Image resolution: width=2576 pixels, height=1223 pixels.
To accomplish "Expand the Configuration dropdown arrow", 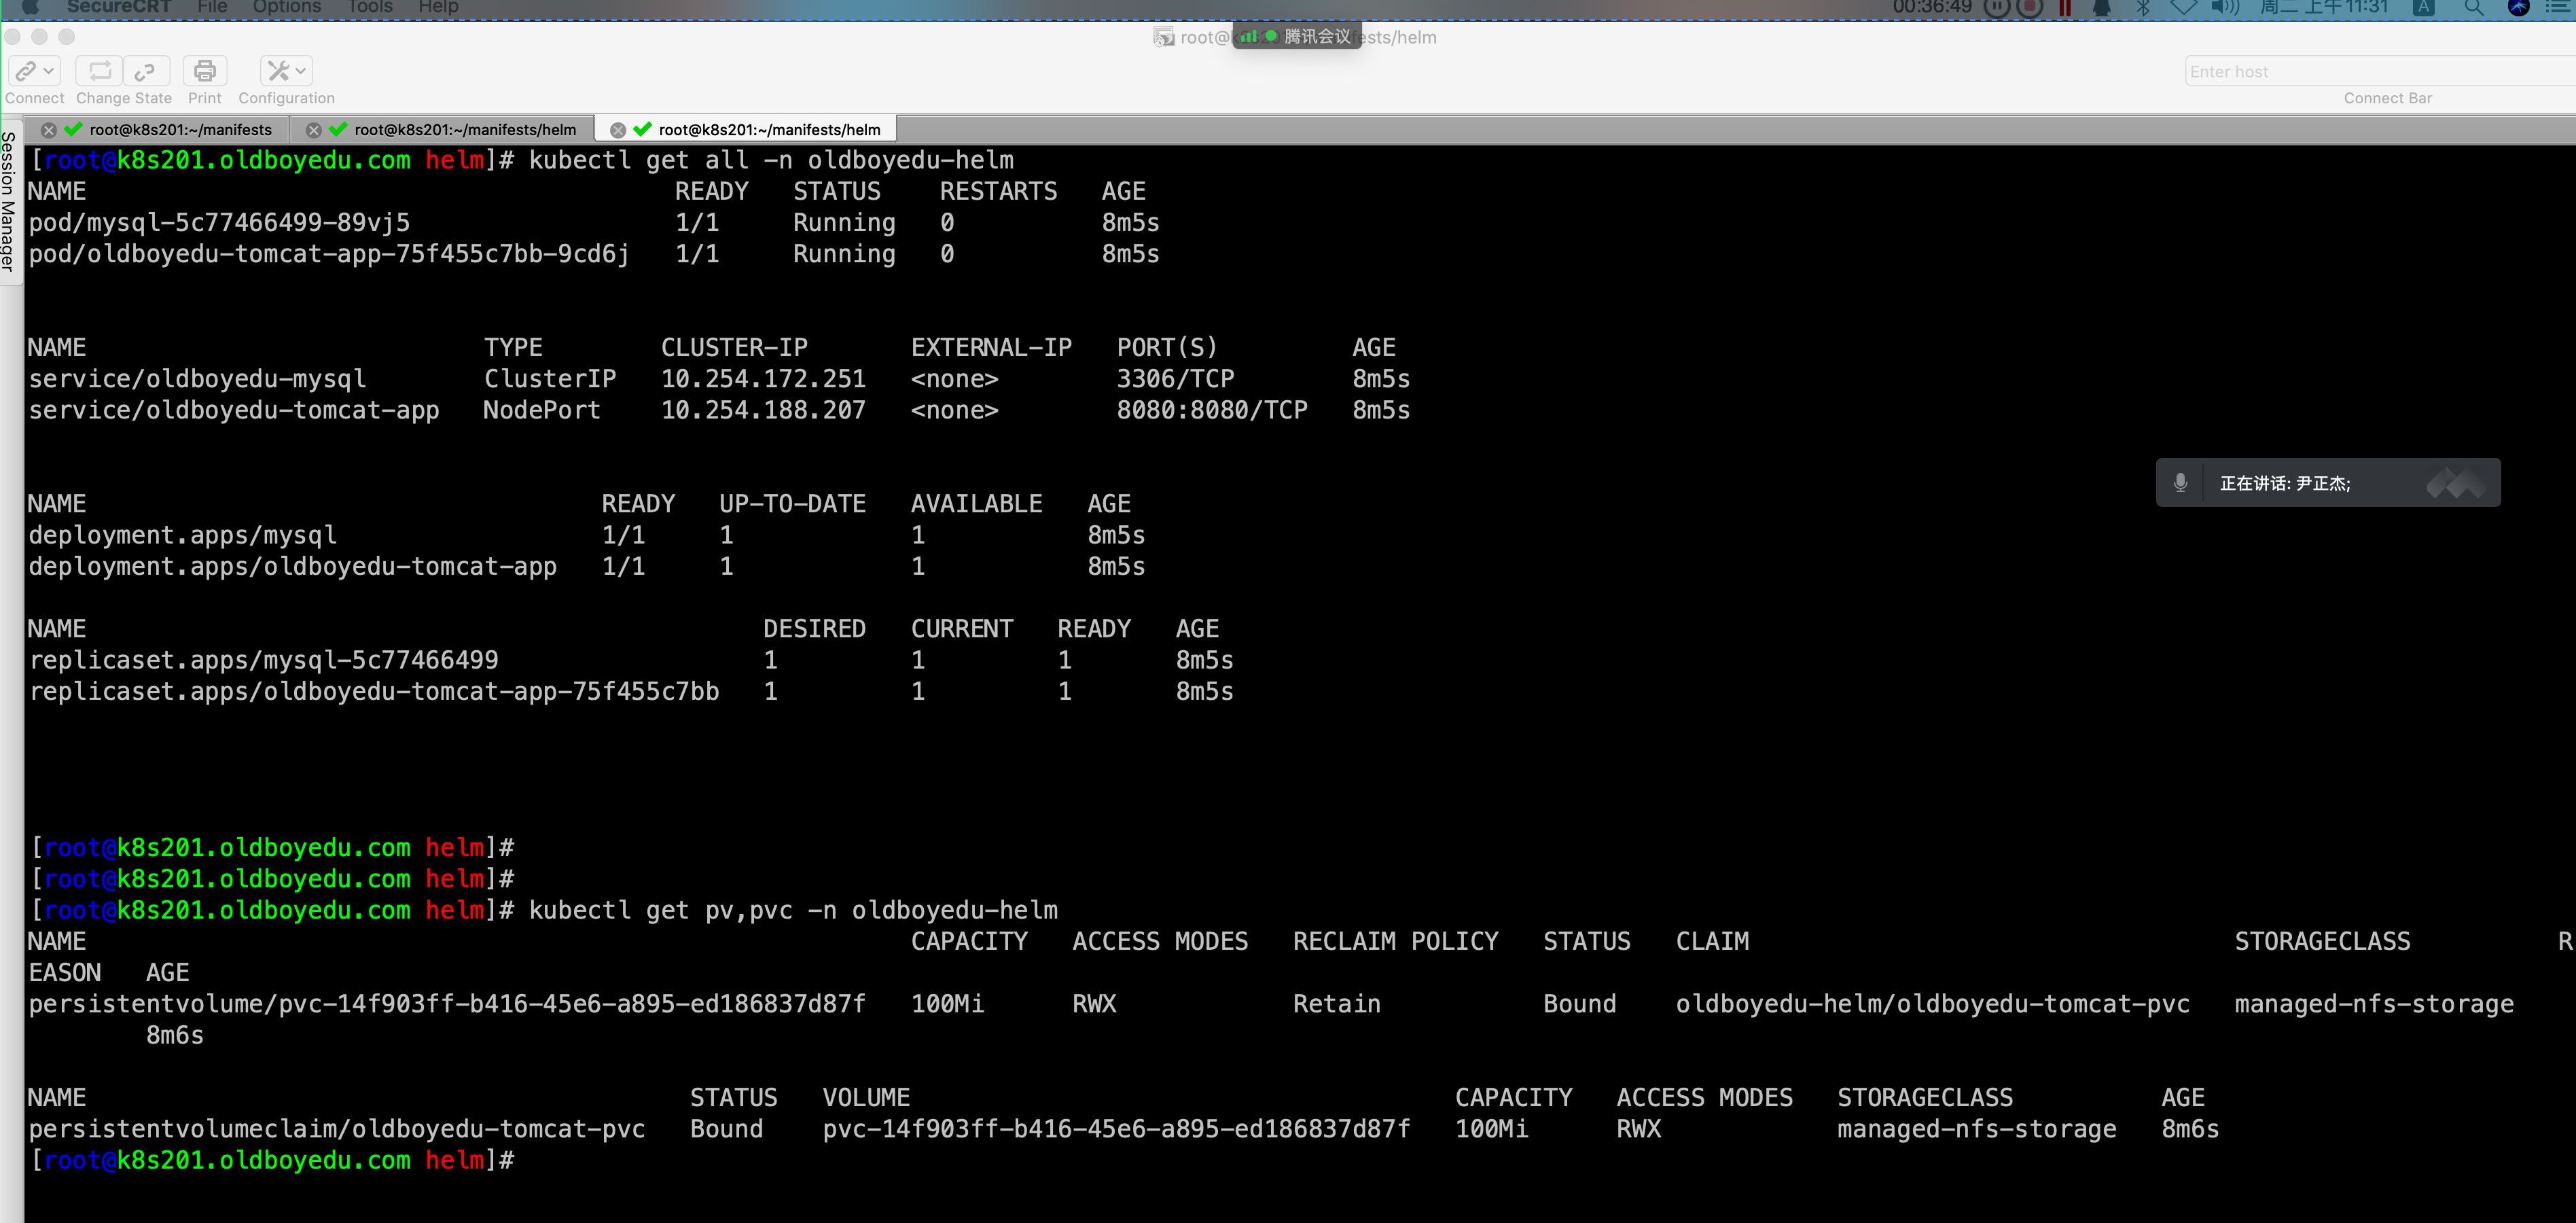I will 301,71.
